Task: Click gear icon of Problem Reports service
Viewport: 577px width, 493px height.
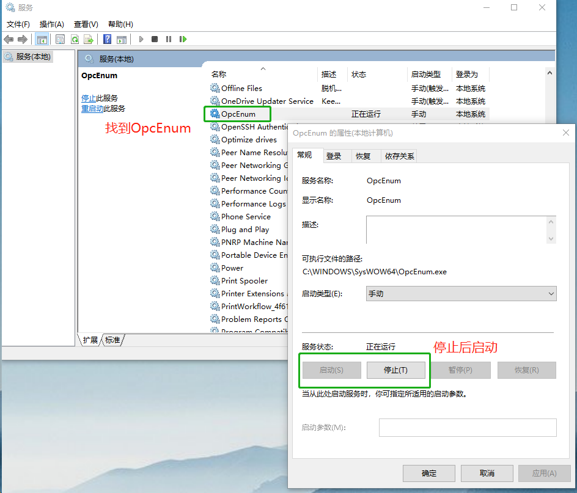Action: point(215,319)
